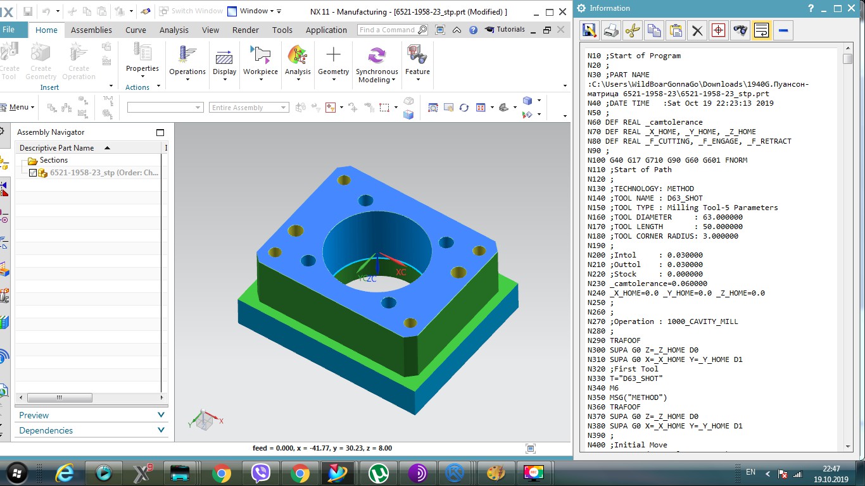This screenshot has width=865, height=486.
Task: Collapse the ribbon with the up-caret icon
Action: coord(457,30)
